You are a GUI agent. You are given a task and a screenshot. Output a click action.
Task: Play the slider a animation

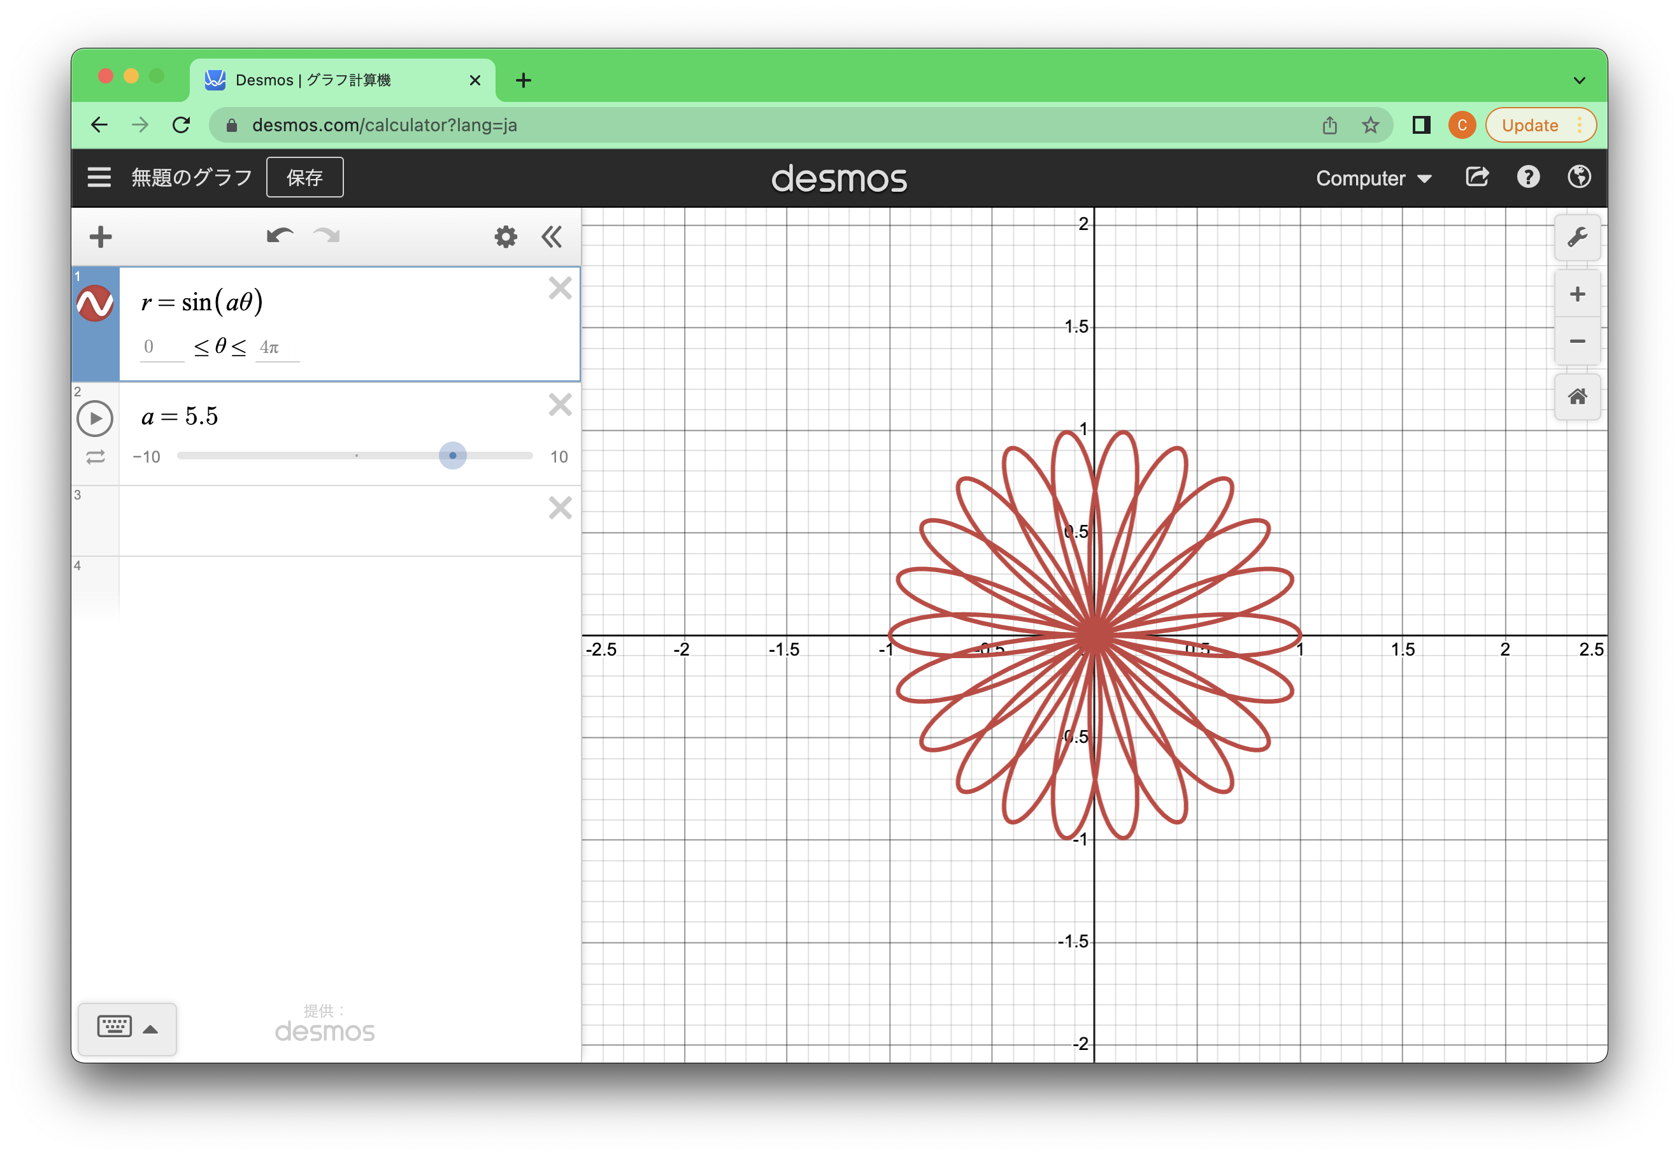tap(95, 419)
